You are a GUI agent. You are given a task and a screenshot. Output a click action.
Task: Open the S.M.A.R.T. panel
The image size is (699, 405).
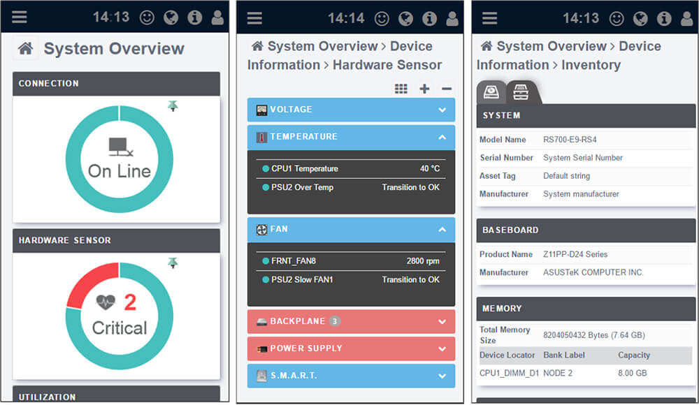(351, 376)
